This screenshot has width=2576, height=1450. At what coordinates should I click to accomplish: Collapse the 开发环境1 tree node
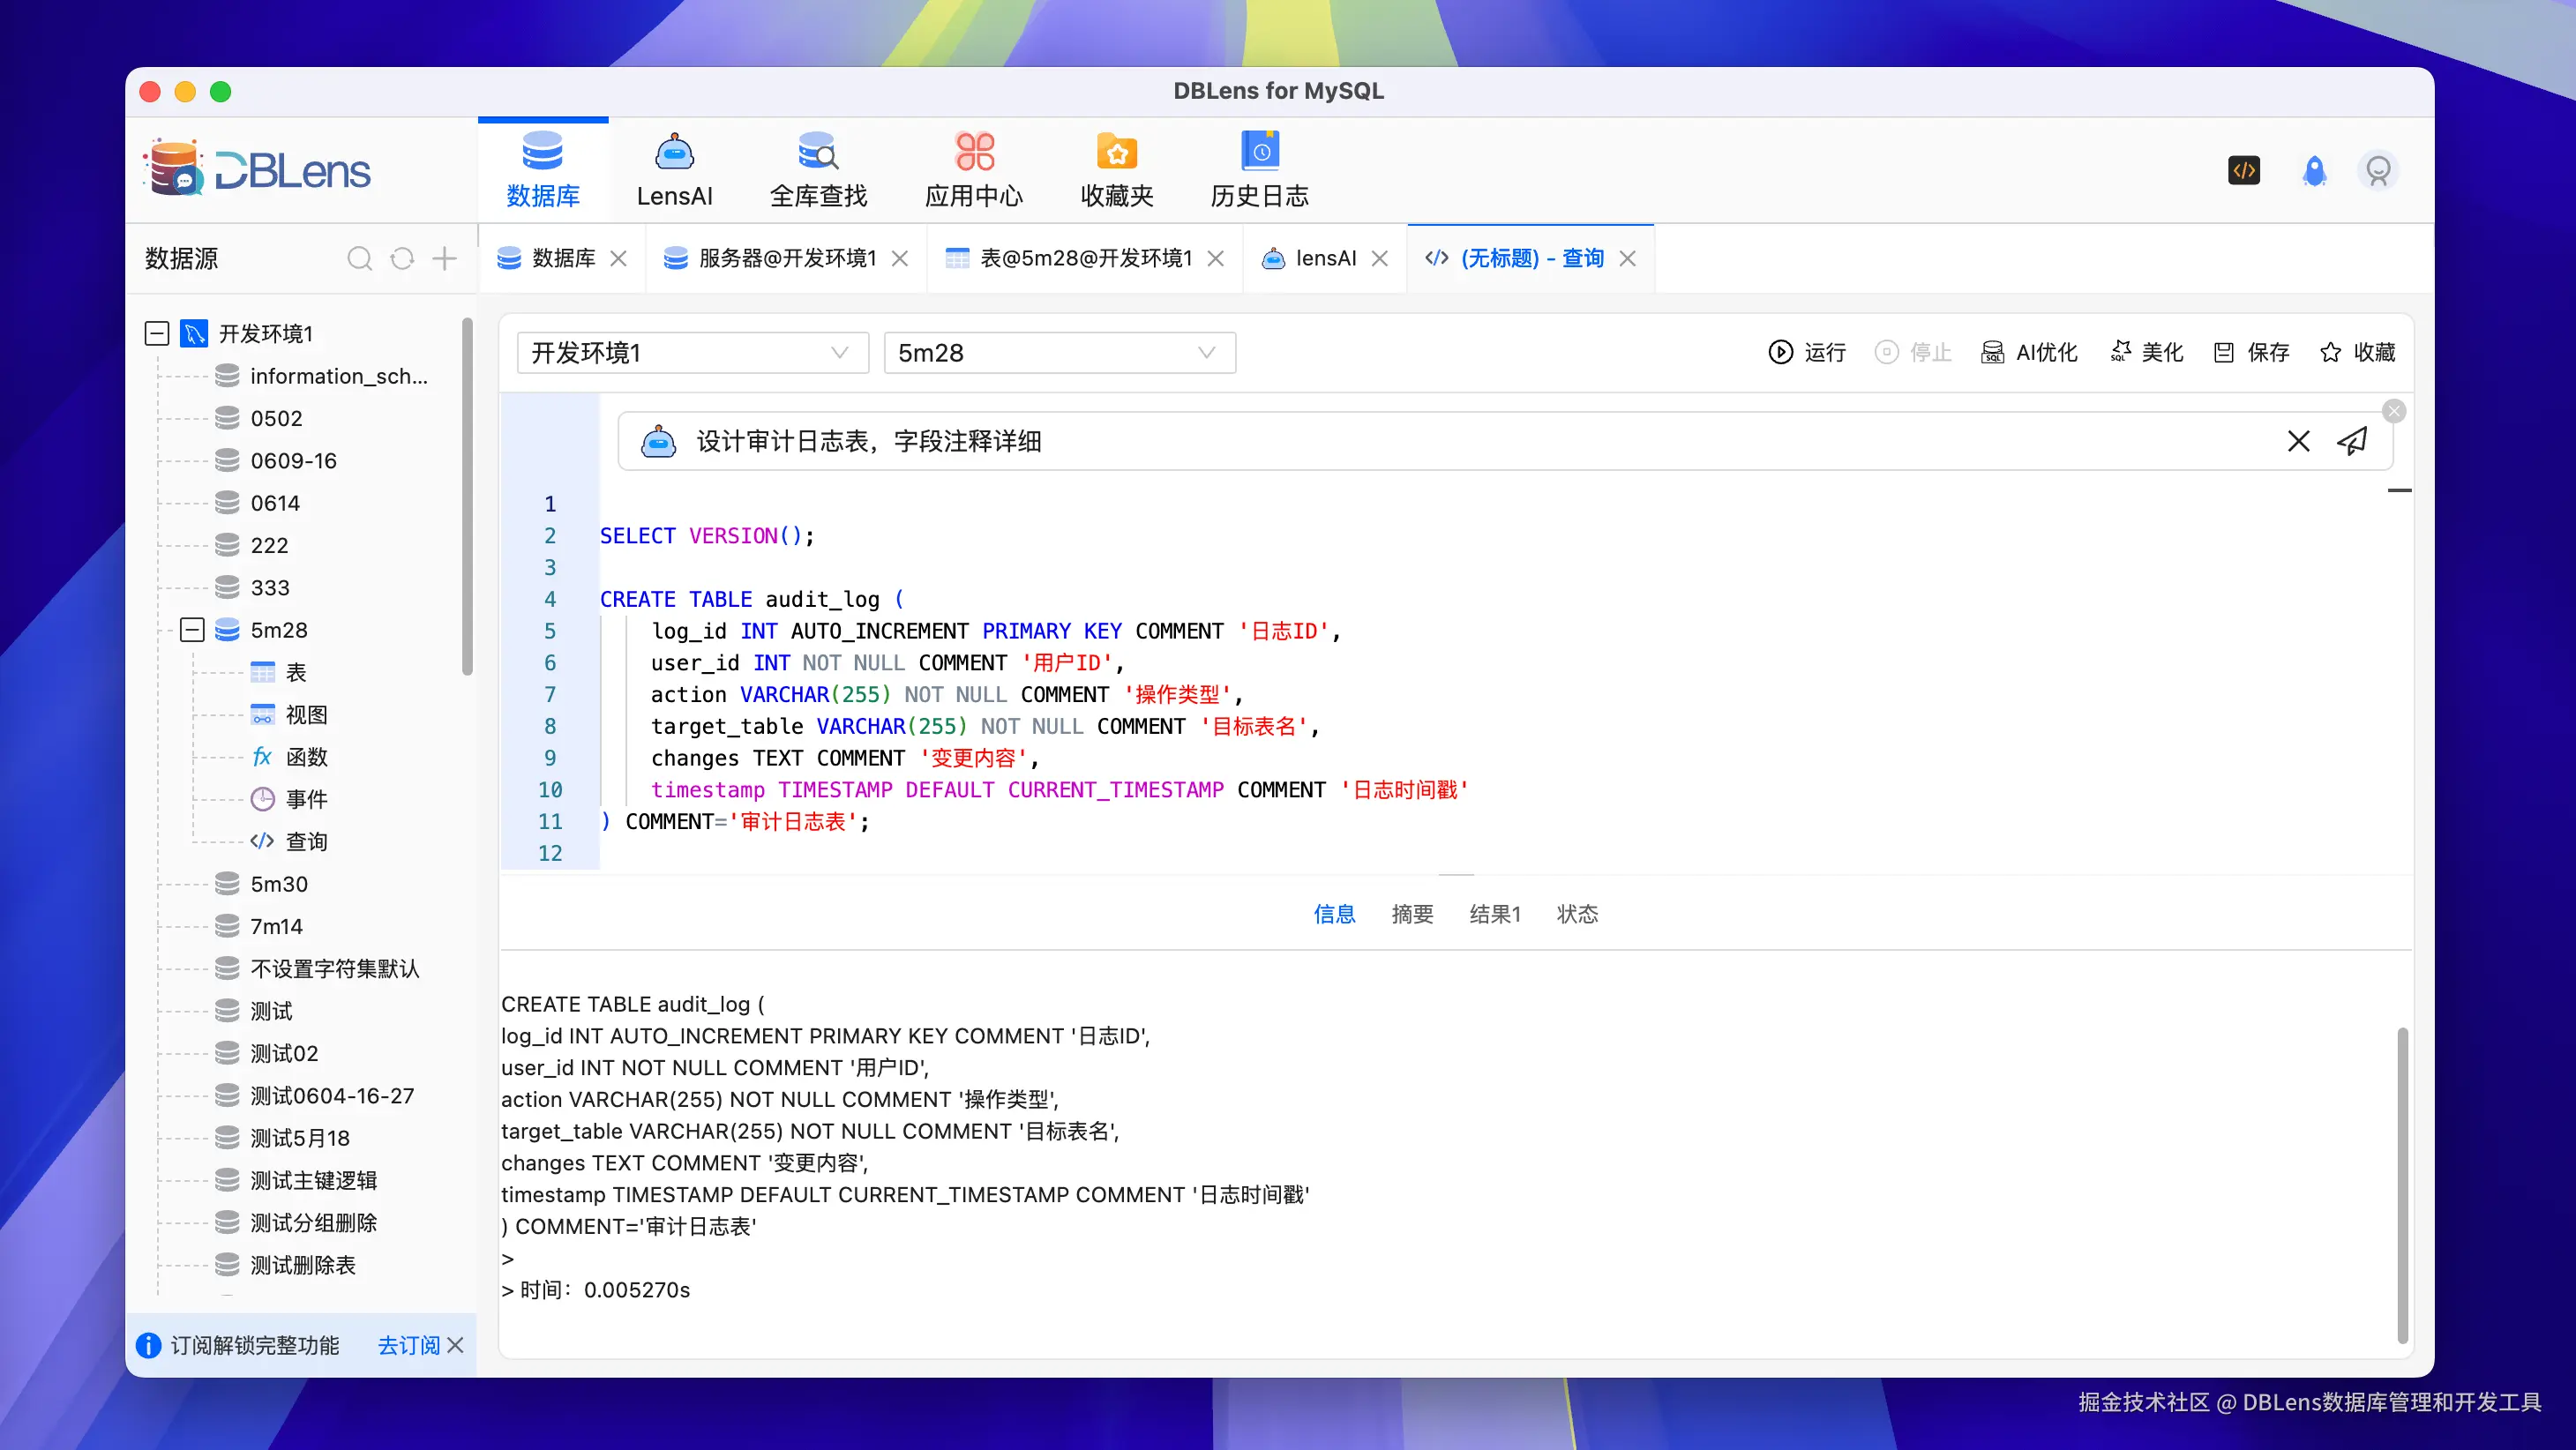click(x=156, y=333)
